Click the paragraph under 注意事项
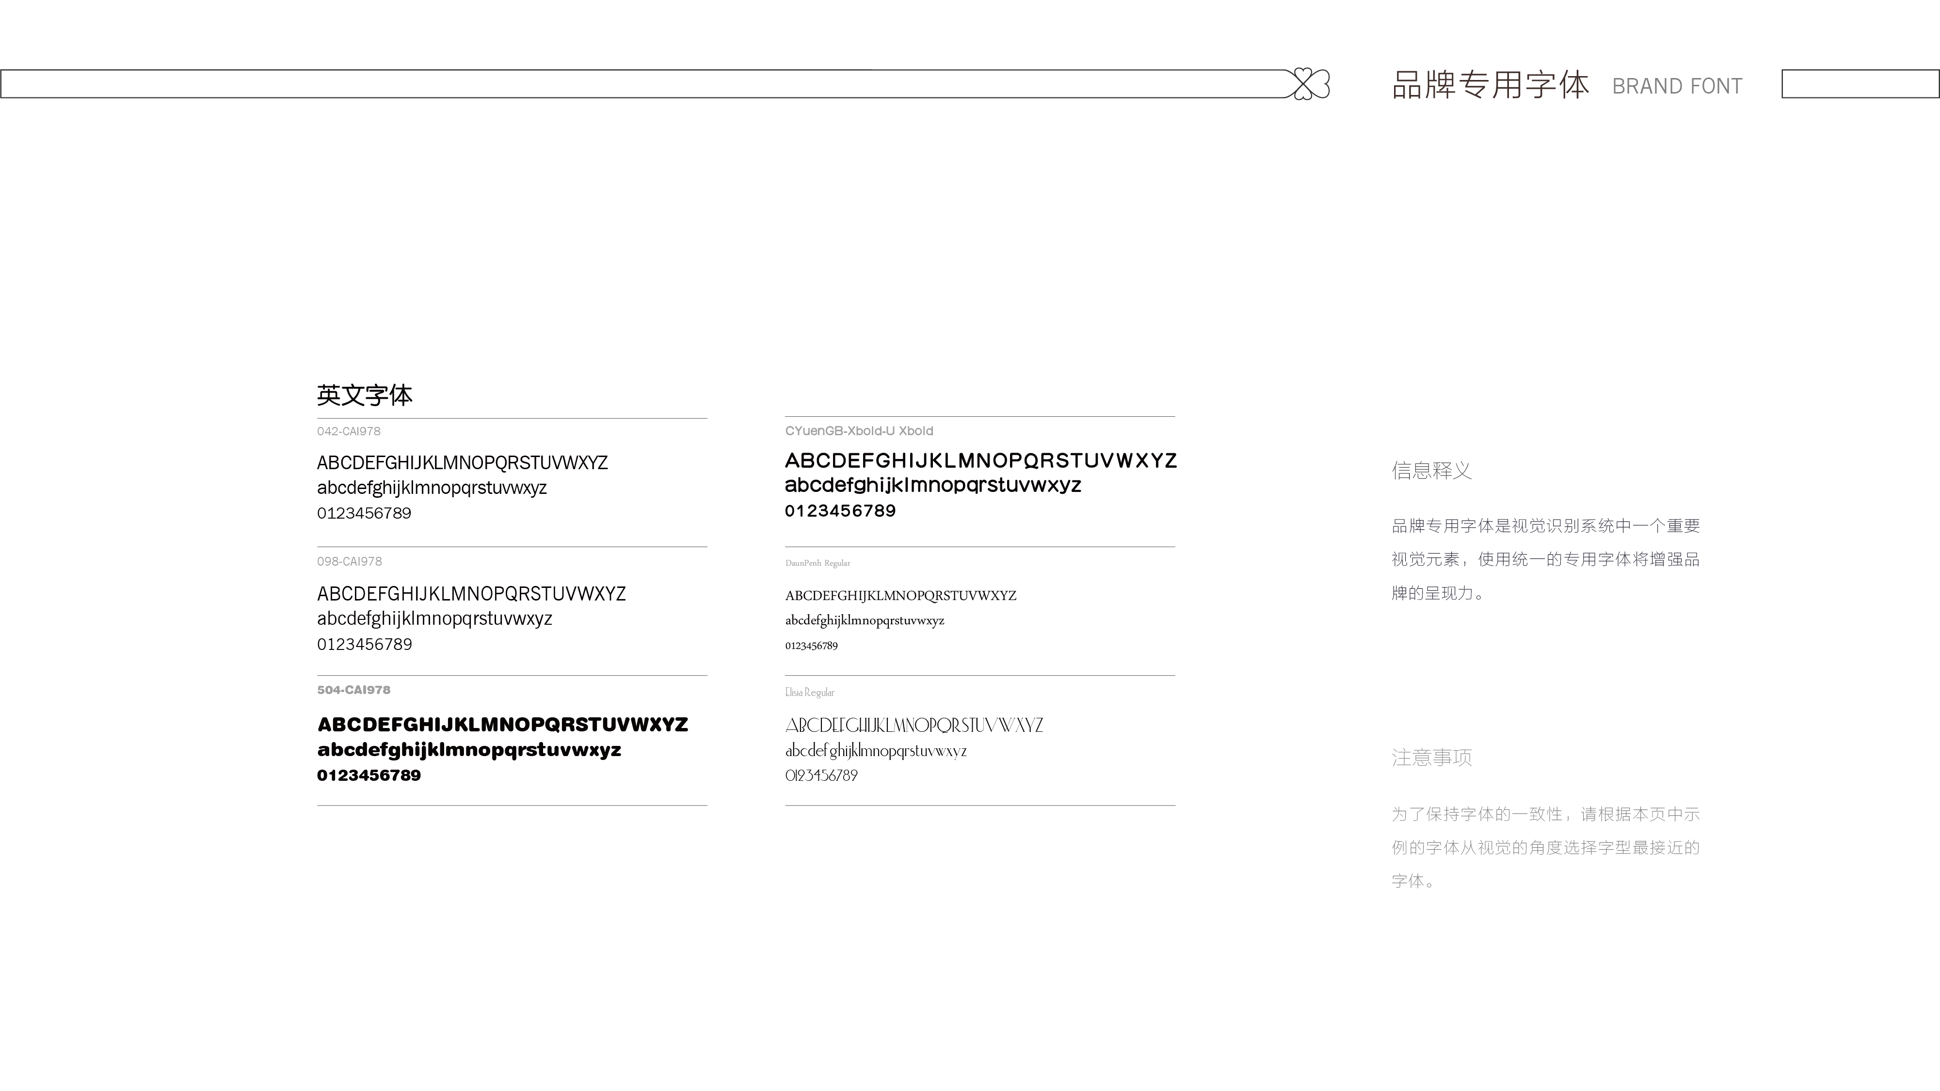Image resolution: width=1940 pixels, height=1091 pixels. coord(1545,848)
